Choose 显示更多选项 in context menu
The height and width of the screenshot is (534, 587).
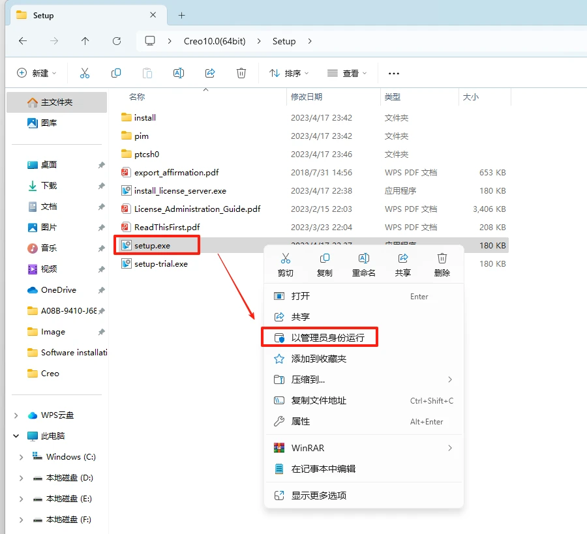coord(364,496)
